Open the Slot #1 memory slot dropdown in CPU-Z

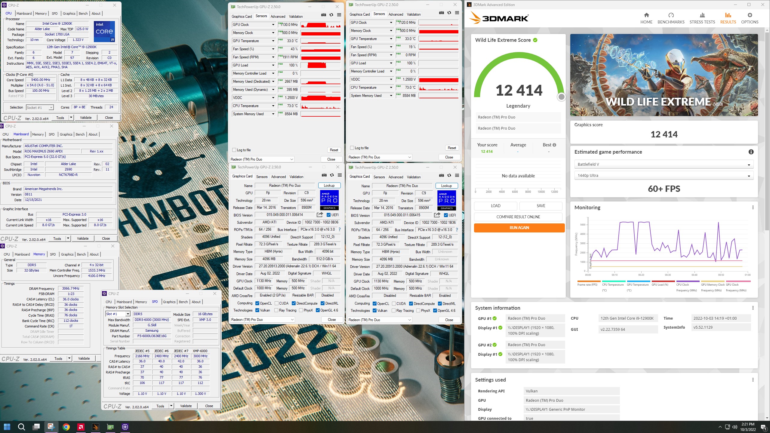point(118,314)
